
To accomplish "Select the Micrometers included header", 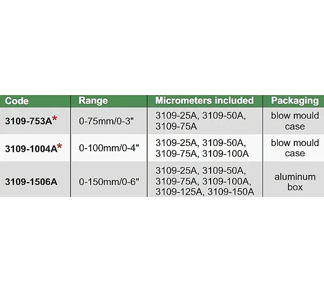I will [x=204, y=101].
